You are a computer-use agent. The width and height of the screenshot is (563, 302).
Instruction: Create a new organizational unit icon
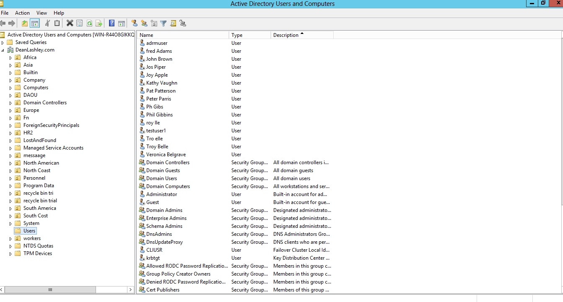click(x=154, y=23)
